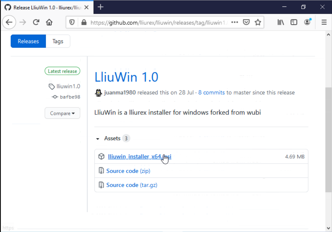This screenshot has height=232, width=332.
Task: Click the Latest release badge
Action: coord(62,71)
